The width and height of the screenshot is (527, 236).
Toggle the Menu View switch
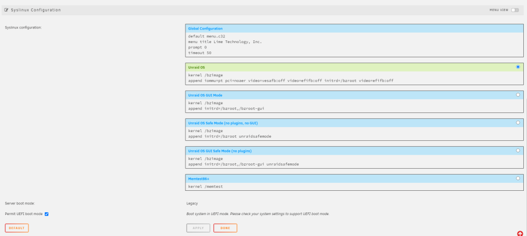click(x=515, y=10)
